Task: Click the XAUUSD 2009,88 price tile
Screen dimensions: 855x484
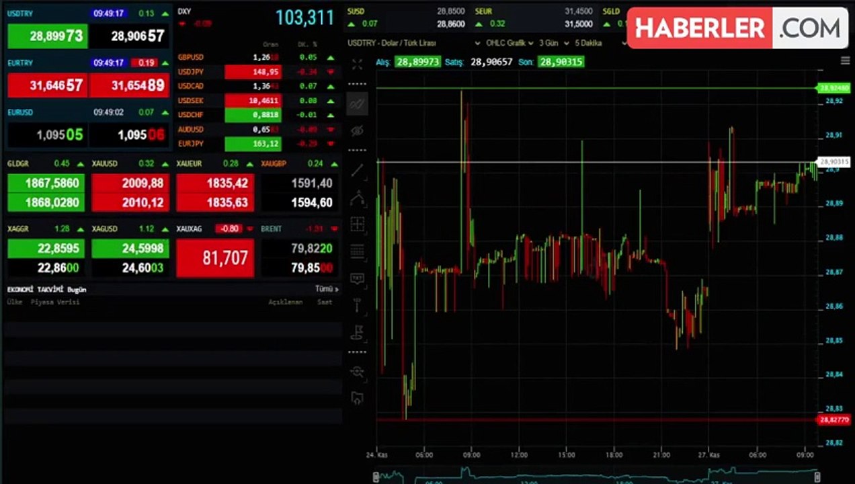Action: pyautogui.click(x=130, y=183)
